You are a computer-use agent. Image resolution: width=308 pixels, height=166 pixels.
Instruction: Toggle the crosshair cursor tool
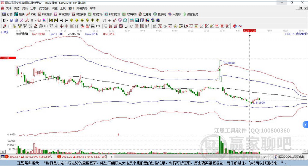tap(109, 20)
